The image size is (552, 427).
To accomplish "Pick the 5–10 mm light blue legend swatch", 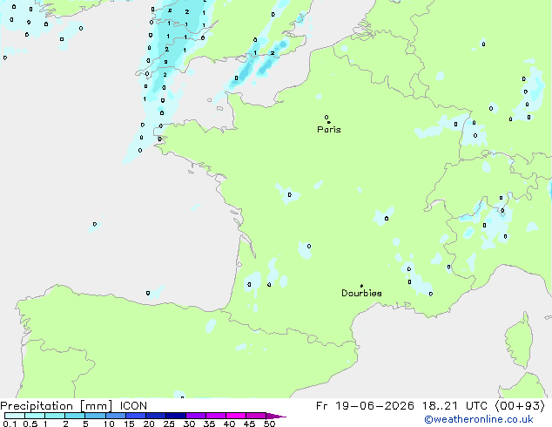I will click(x=95, y=416).
